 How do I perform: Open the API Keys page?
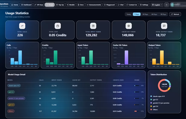tap(39, 5)
